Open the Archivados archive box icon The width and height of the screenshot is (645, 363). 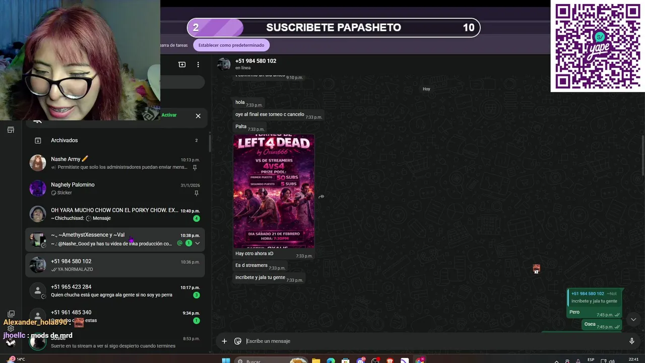37,141
